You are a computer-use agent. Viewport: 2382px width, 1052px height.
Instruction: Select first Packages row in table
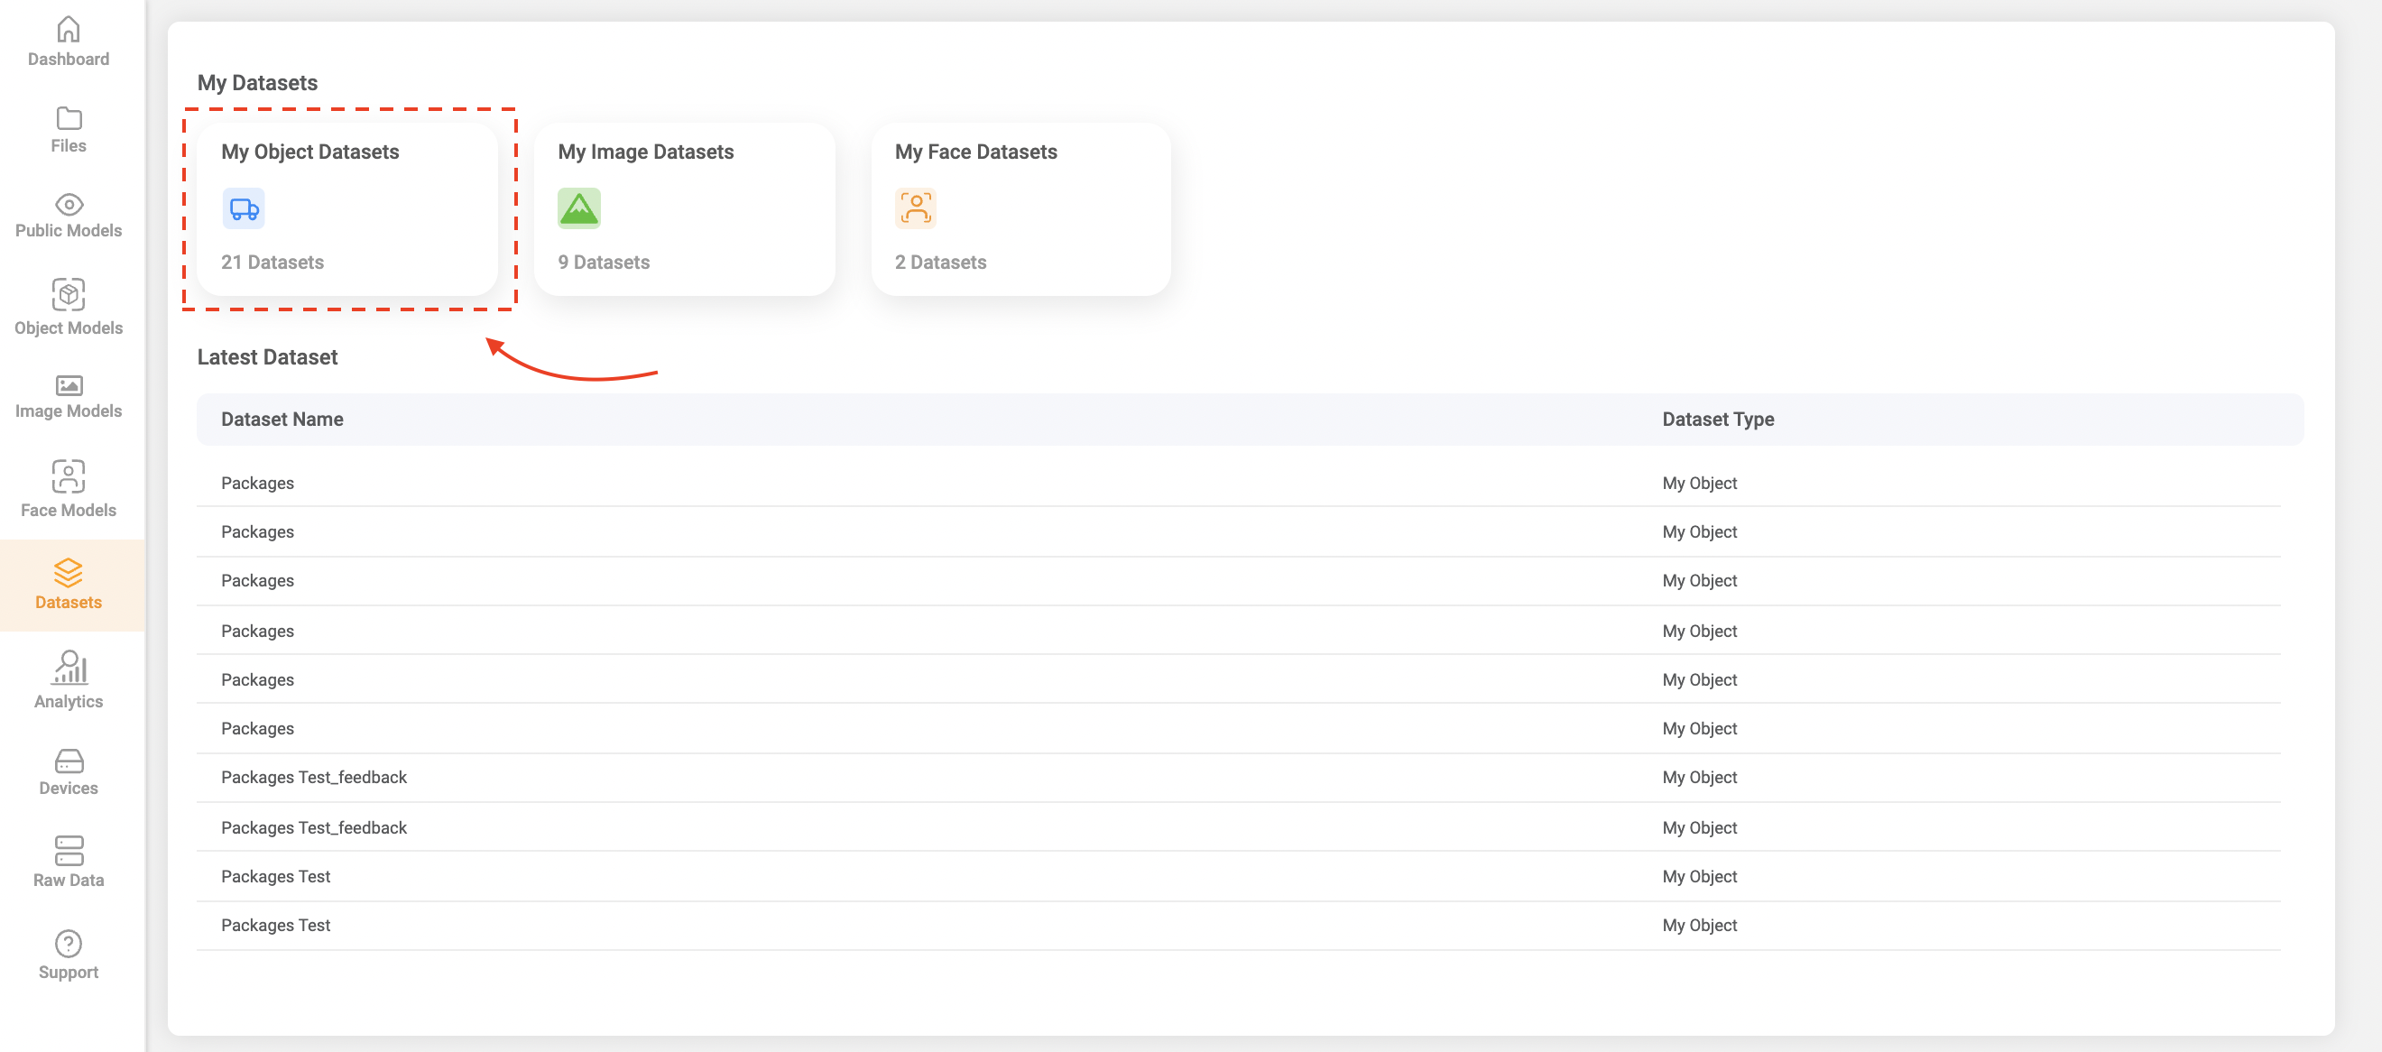pos(258,484)
